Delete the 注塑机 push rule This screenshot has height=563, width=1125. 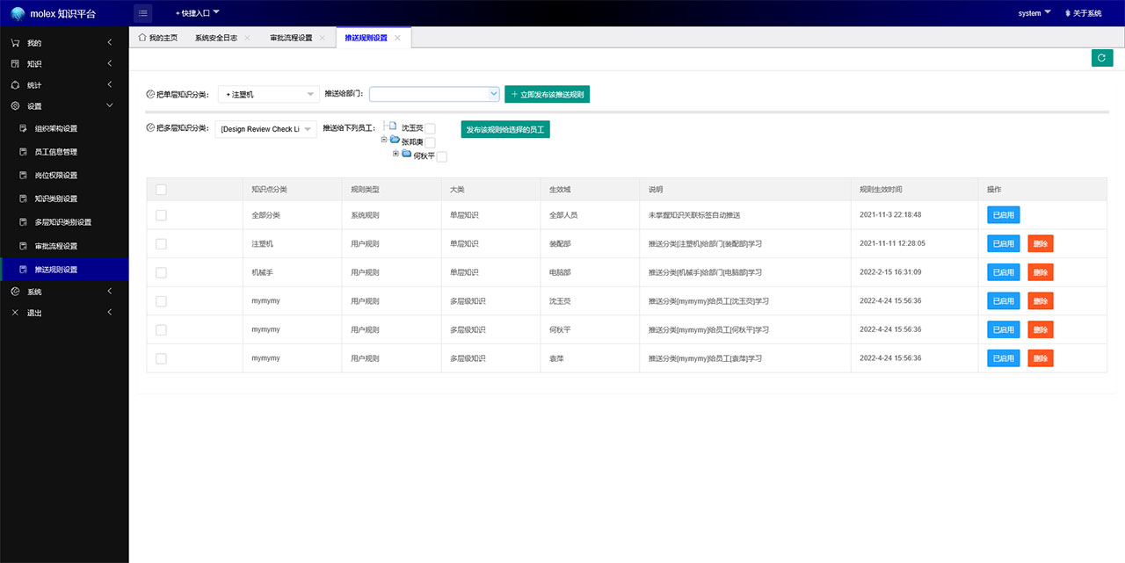[x=1040, y=244]
